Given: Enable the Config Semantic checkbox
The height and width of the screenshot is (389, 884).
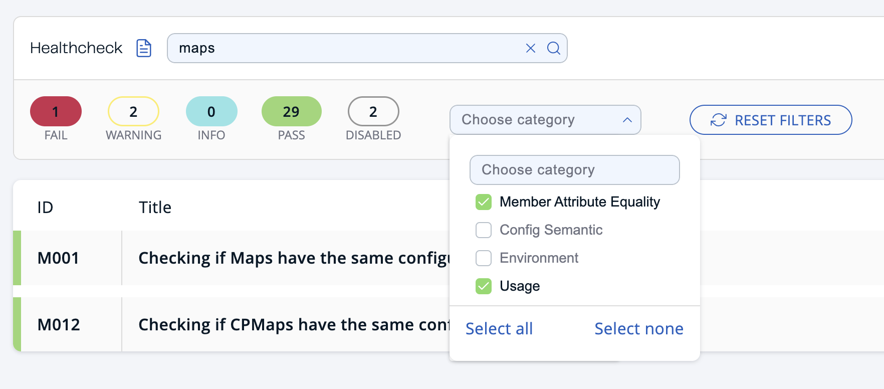Looking at the screenshot, I should click(484, 230).
